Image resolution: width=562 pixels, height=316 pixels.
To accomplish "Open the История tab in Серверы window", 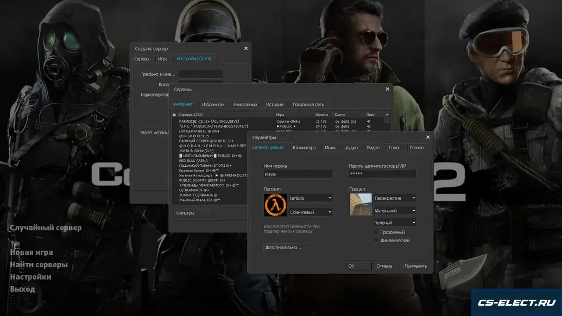I will (x=275, y=105).
